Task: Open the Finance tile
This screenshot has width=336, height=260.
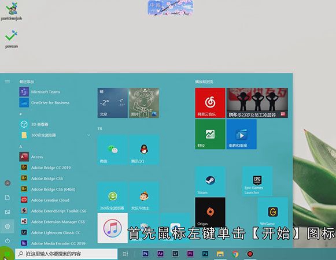Action: tap(210, 134)
